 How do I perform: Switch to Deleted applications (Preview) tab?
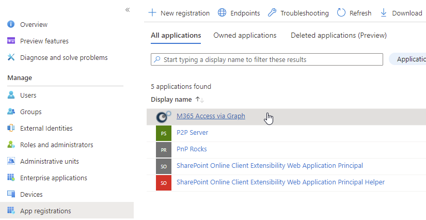[x=338, y=35]
